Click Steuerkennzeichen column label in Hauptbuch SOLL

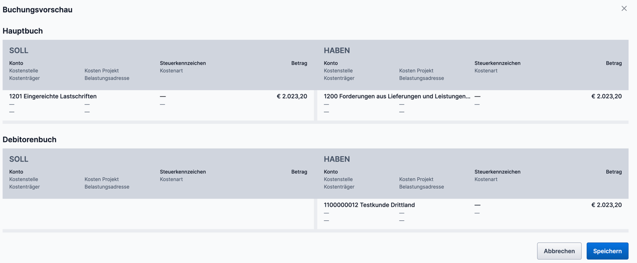pyautogui.click(x=183, y=63)
